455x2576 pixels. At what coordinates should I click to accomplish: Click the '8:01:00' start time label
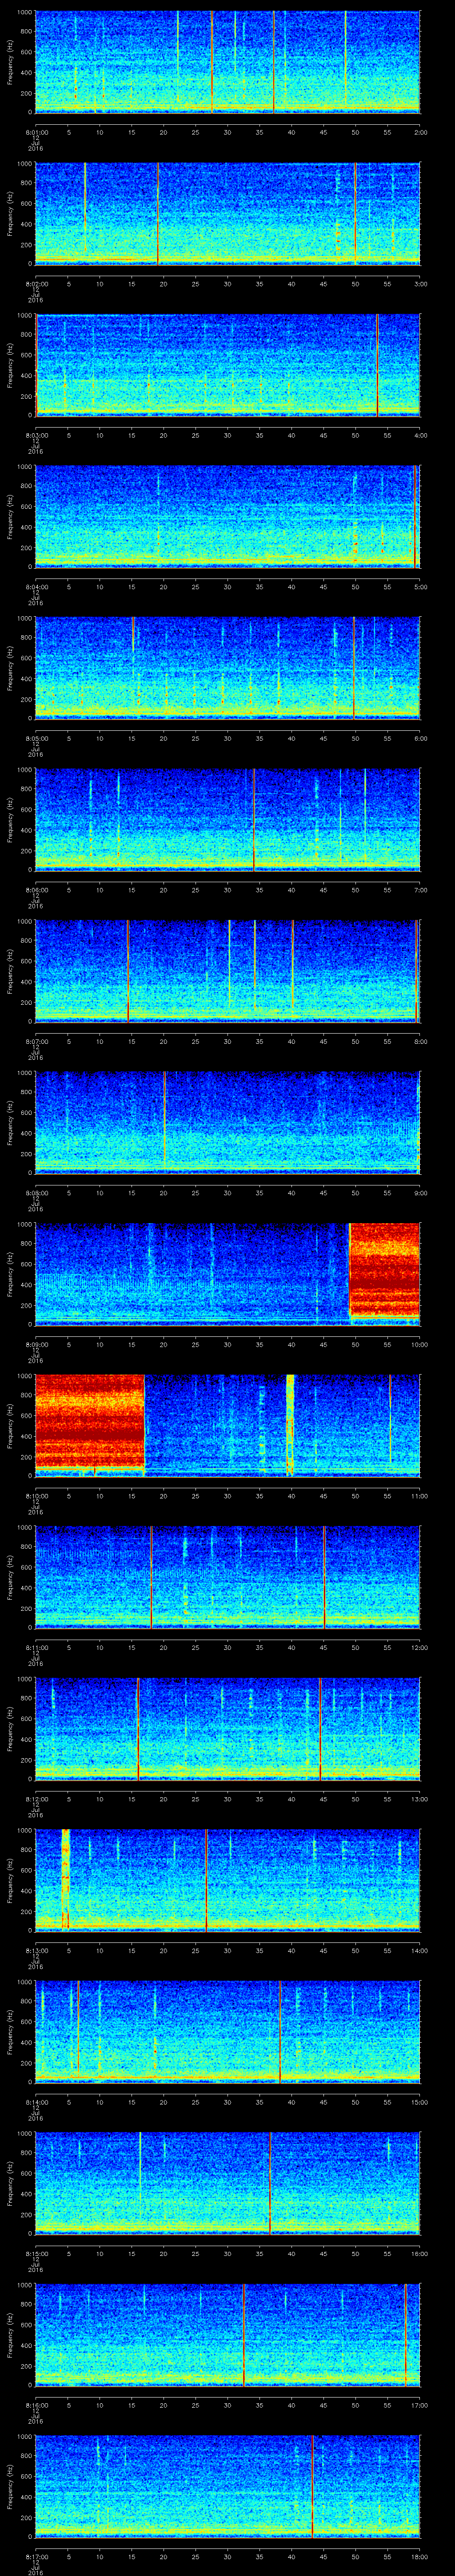pos(36,132)
